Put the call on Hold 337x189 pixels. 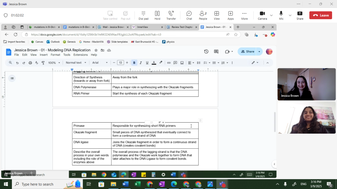pos(157,15)
